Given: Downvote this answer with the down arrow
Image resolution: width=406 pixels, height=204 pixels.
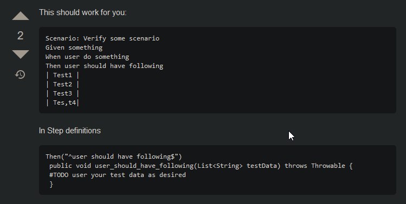Looking at the screenshot, I should (21, 54).
